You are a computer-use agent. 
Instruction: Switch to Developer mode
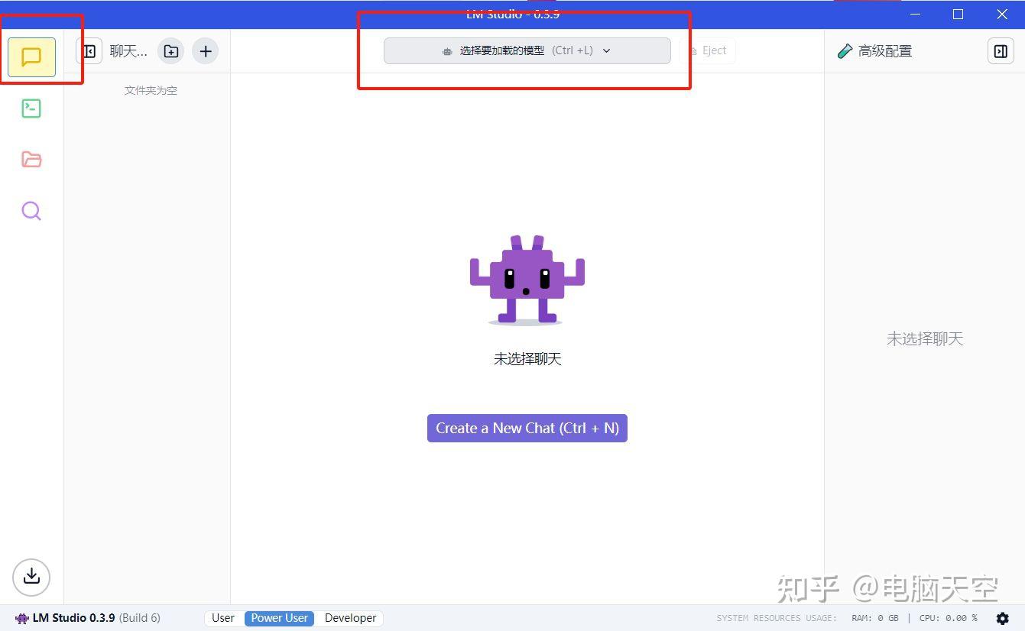point(351,618)
